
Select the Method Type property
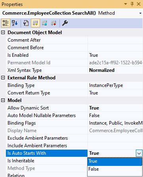pyautogui.click(x=47, y=168)
